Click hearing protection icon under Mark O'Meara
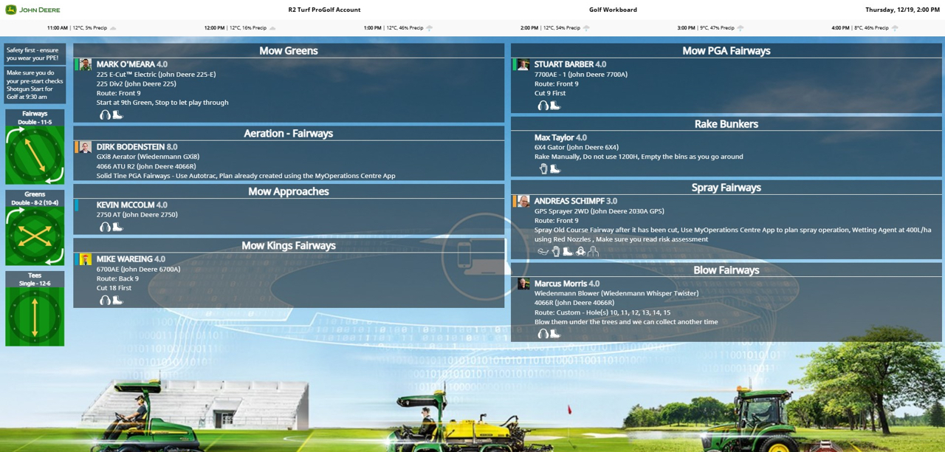This screenshot has height=452, width=945. point(105,115)
